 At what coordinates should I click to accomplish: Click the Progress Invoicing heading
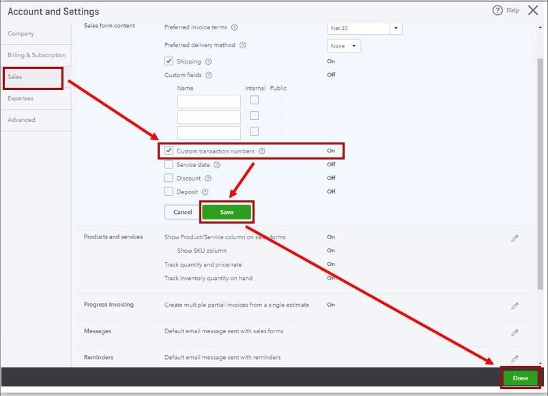109,304
